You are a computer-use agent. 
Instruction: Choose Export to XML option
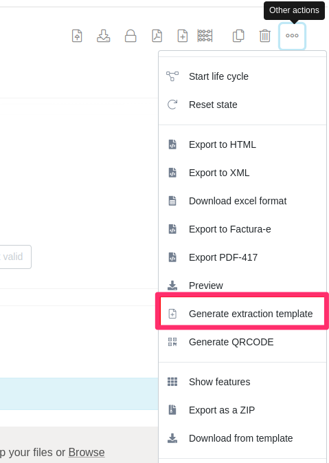click(242, 173)
